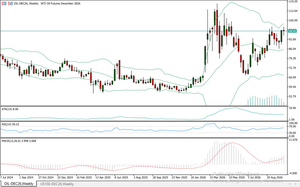Click the 79.39 price scale value
This screenshot has width=300, height=187.
(x=293, y=58)
